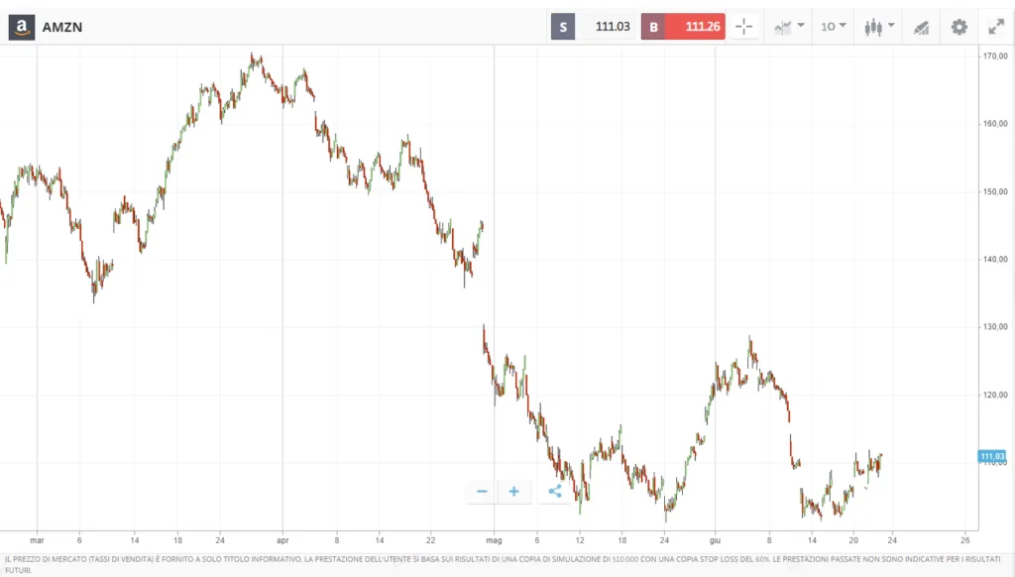
Task: Click the Sell button at 111.03
Action: click(593, 27)
